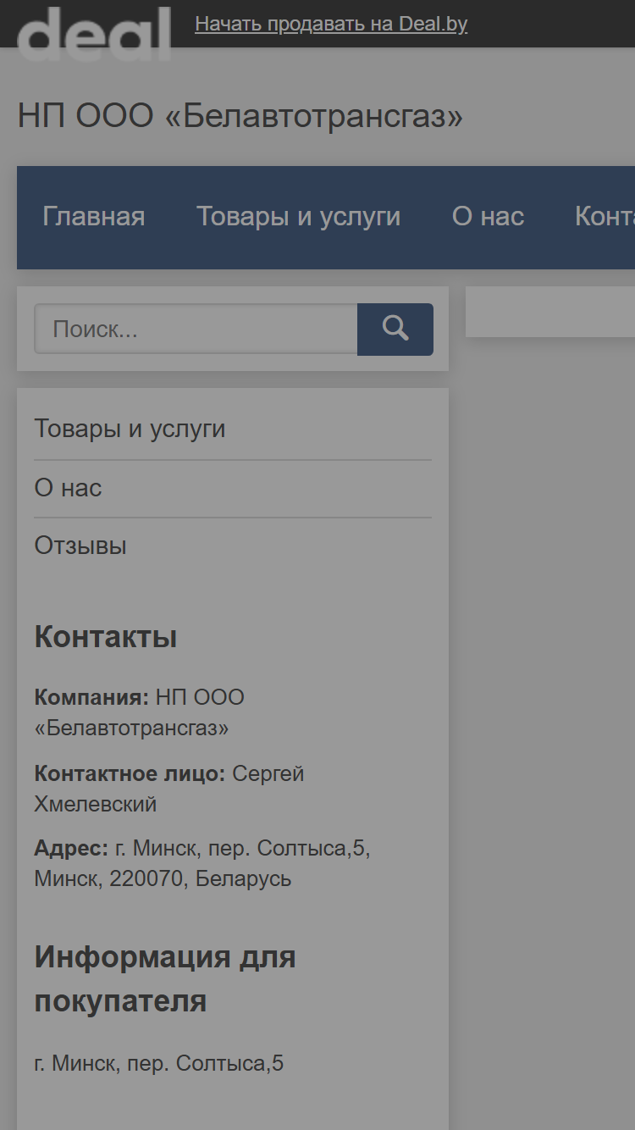
Task: Open 'Начать продавать на Deal.by' link
Action: click(x=331, y=24)
